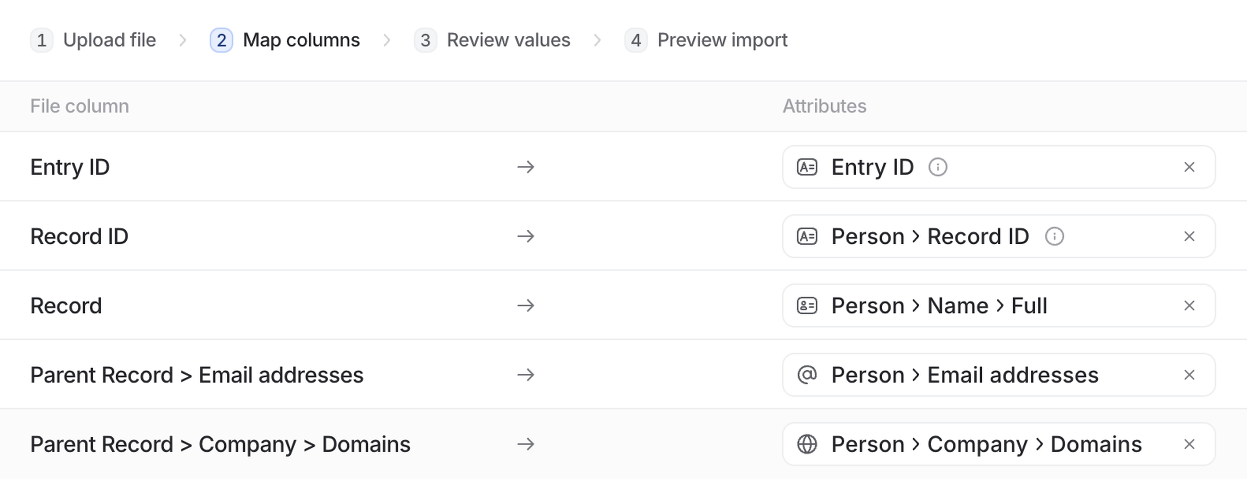Remove Person Name Full mapping

coord(1189,306)
